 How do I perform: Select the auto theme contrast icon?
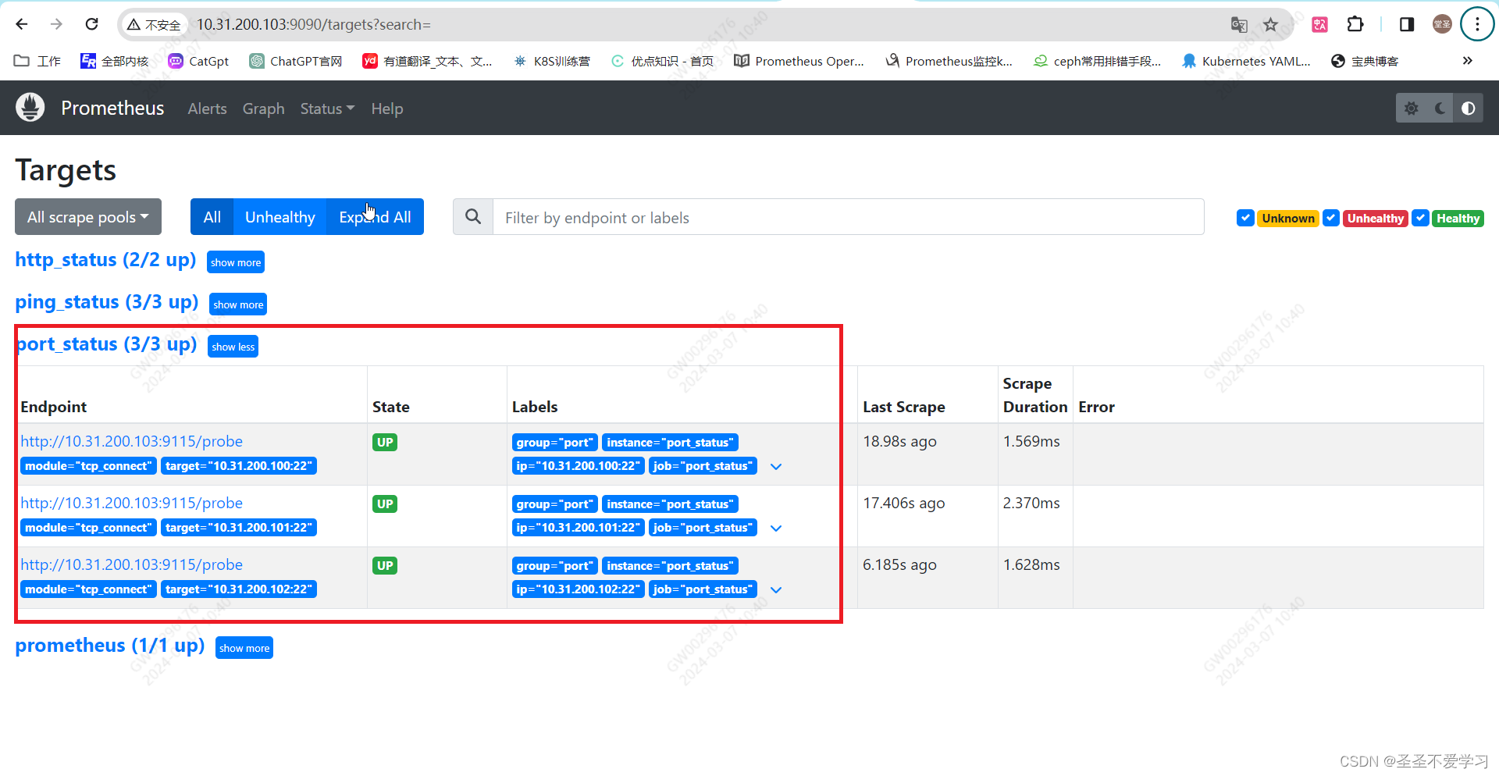click(1468, 109)
